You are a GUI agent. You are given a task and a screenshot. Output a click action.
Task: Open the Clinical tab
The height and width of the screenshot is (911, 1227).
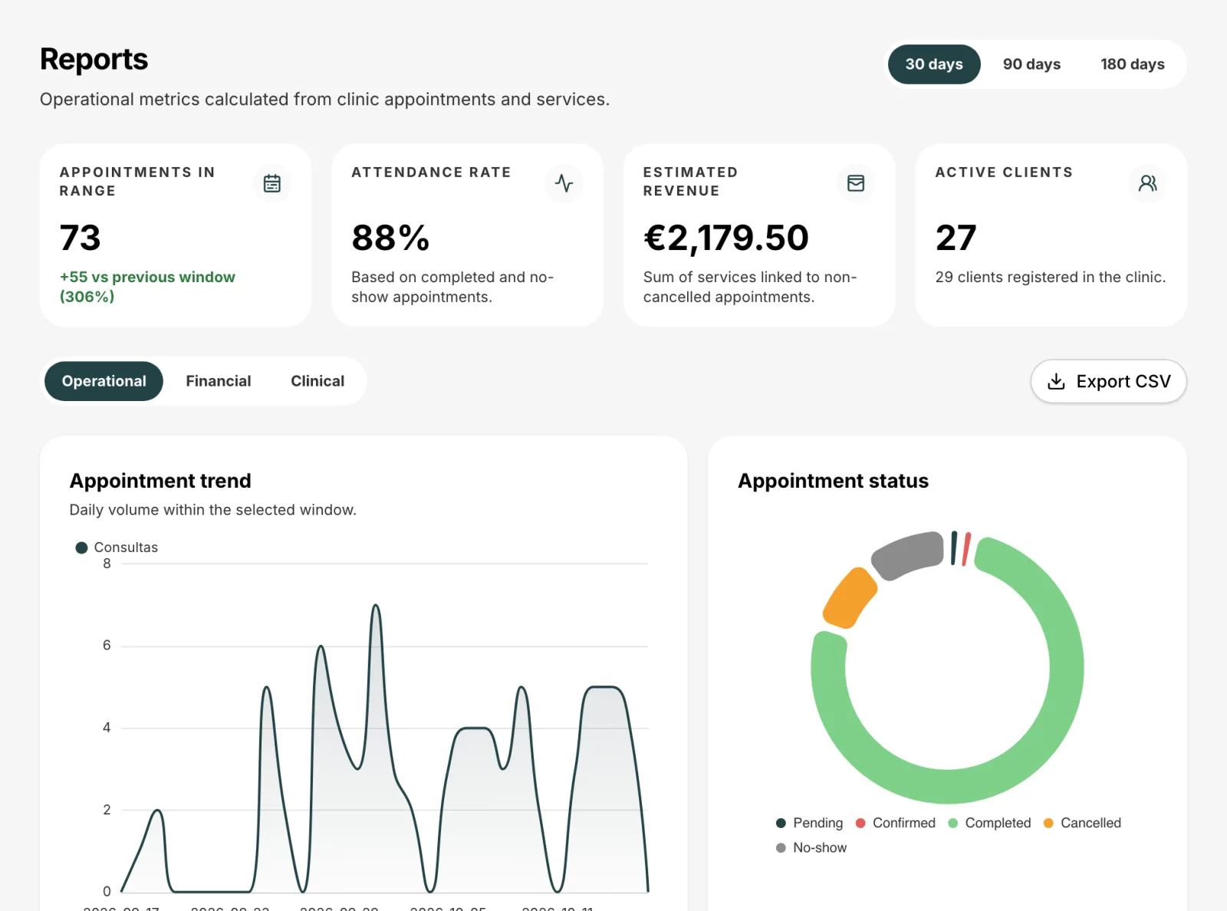point(317,381)
